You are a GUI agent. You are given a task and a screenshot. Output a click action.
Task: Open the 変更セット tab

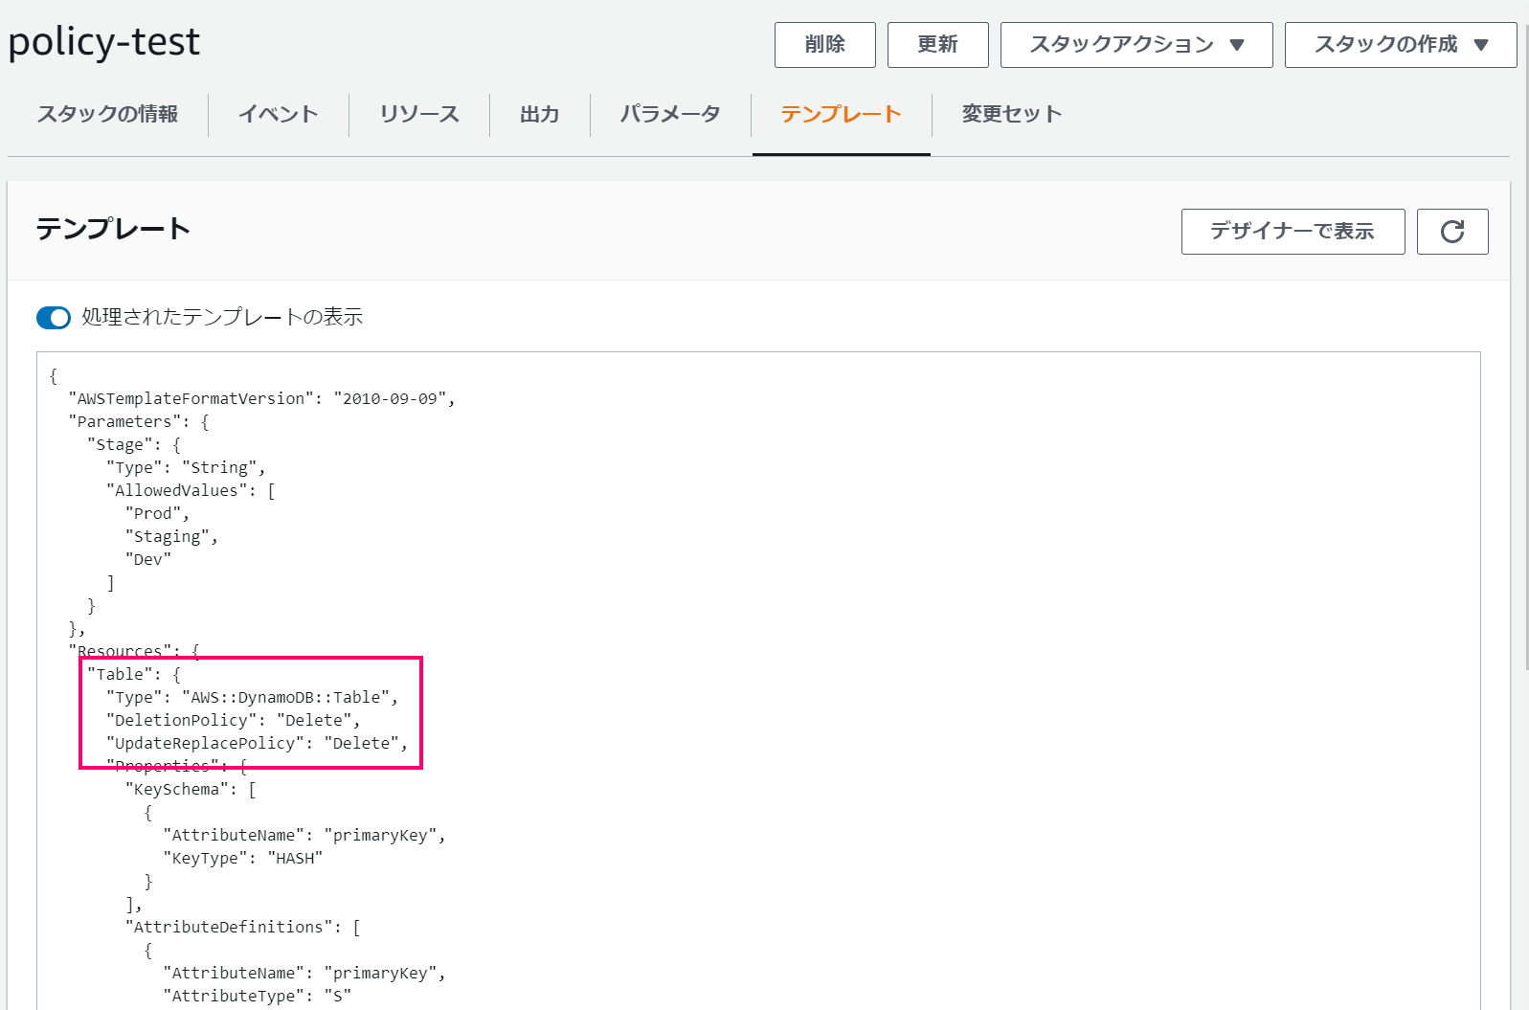(x=1012, y=114)
